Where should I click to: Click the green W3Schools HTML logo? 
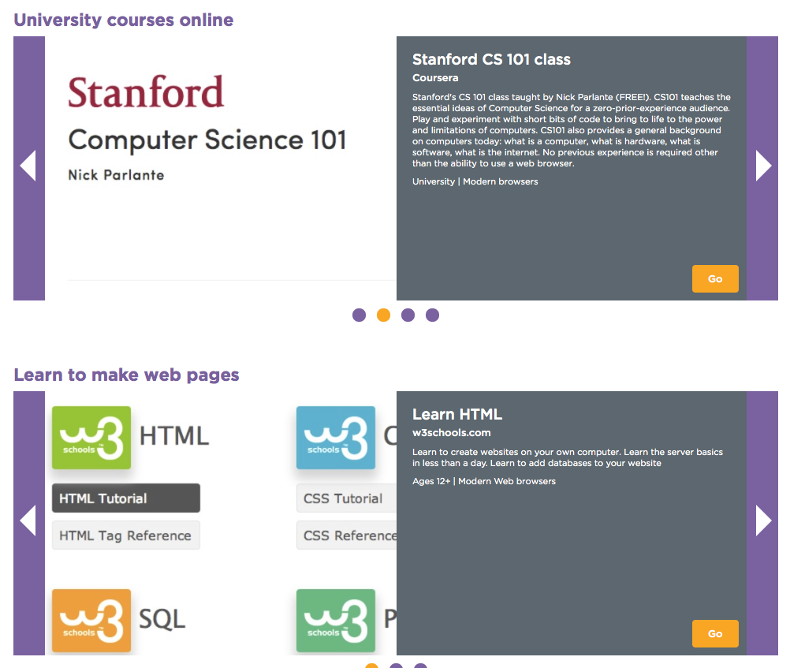pos(91,438)
